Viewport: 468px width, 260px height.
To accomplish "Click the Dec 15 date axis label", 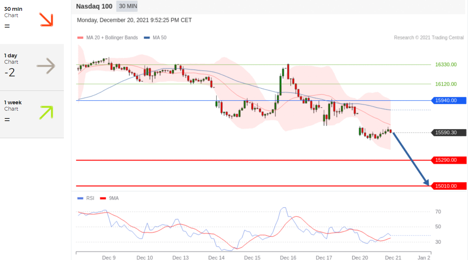I will 252,257.
